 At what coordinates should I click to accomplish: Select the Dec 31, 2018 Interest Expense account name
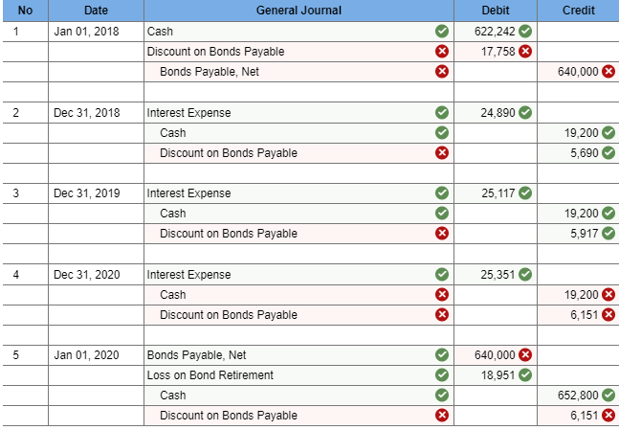(x=188, y=113)
